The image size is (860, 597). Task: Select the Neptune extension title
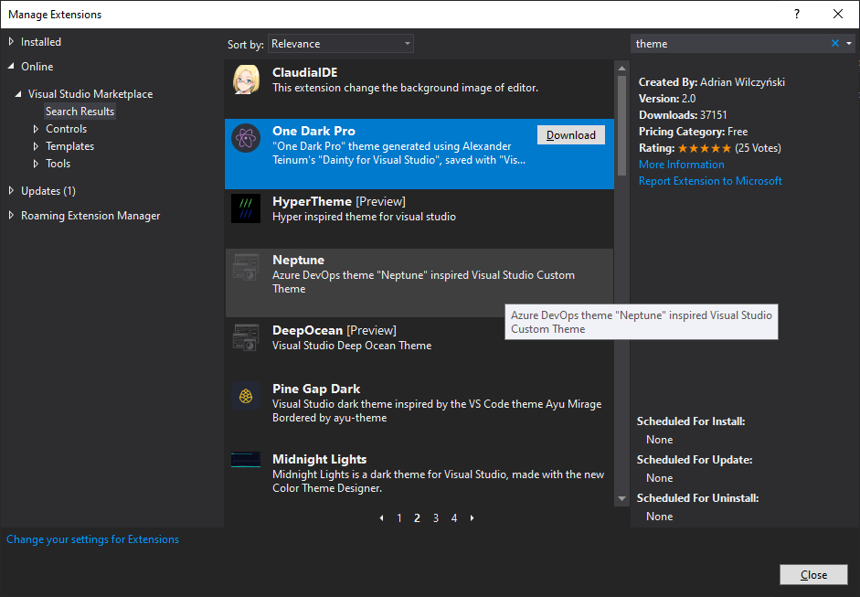[298, 260]
